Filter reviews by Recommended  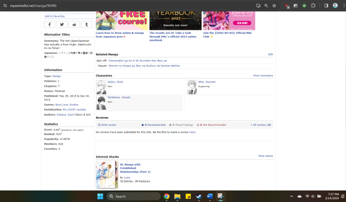(x=153, y=125)
